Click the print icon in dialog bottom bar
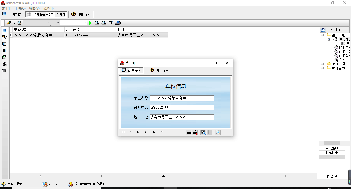Image resolution: width=351 pixels, height=189 pixels. [189, 132]
